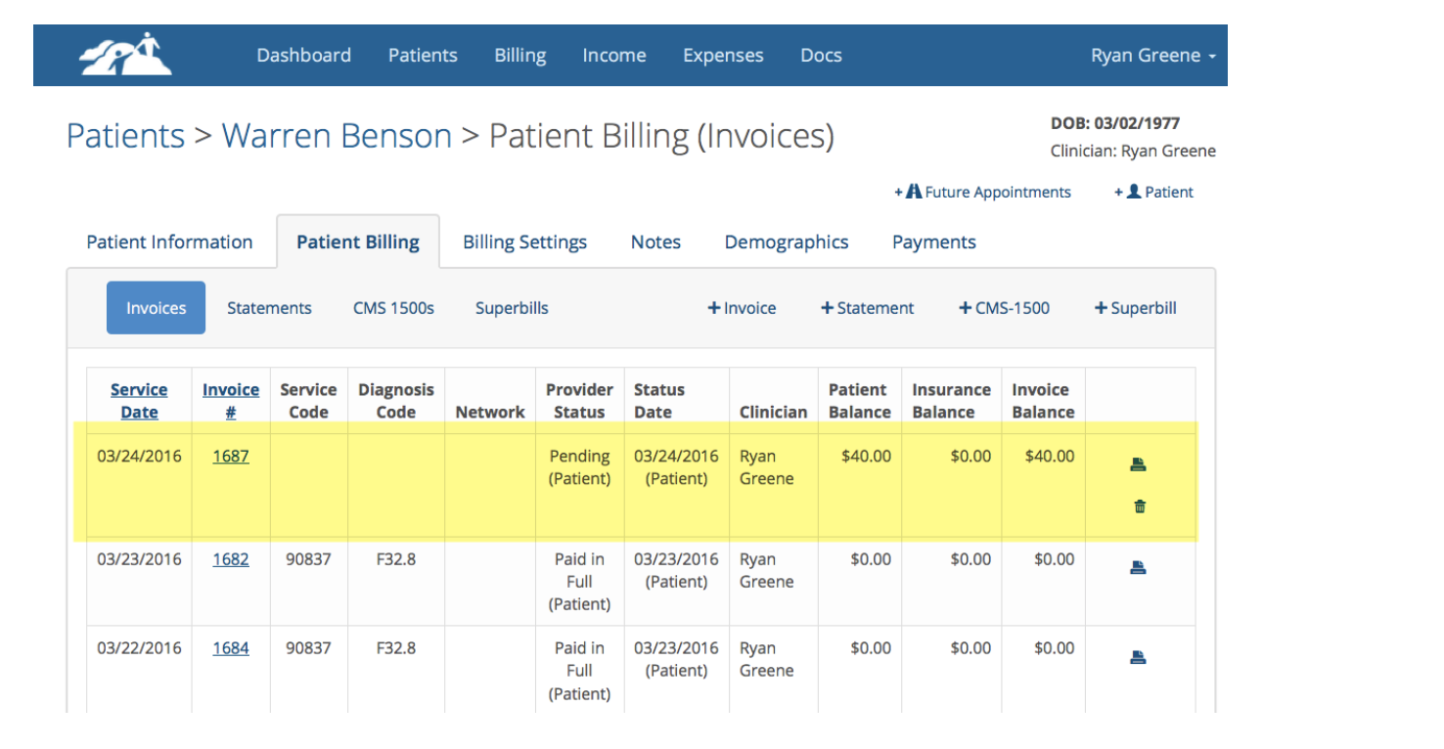Switch to the Billing Settings tab
Image resolution: width=1444 pixels, height=749 pixels.
click(x=524, y=242)
